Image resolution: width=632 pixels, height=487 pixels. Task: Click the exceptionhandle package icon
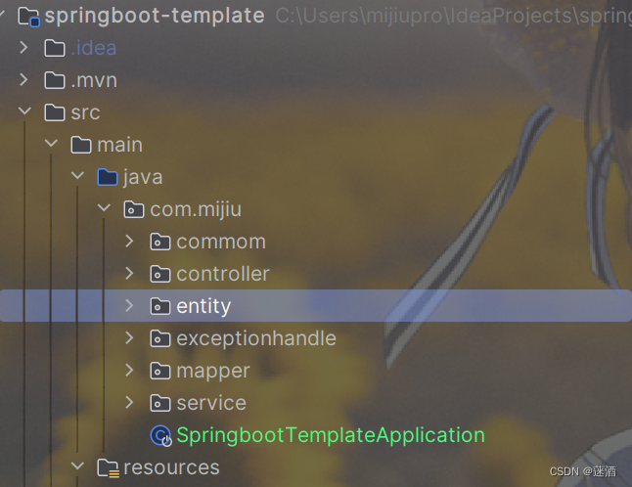point(160,338)
